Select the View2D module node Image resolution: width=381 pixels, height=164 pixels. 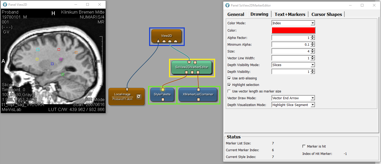(166, 36)
